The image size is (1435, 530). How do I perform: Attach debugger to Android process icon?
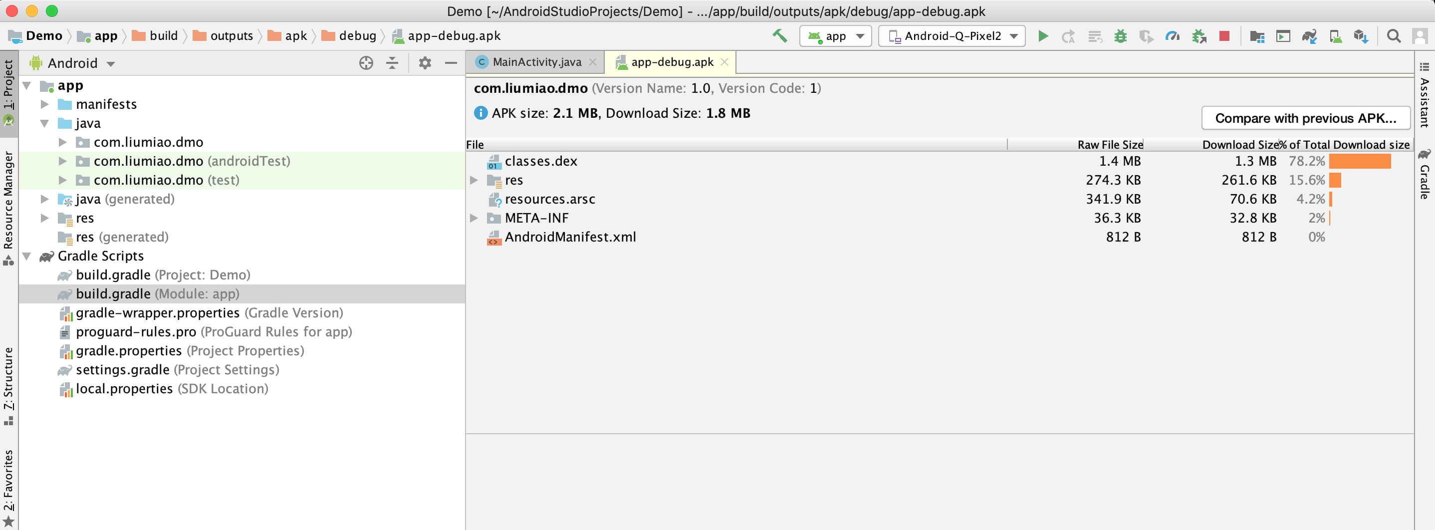1199,36
